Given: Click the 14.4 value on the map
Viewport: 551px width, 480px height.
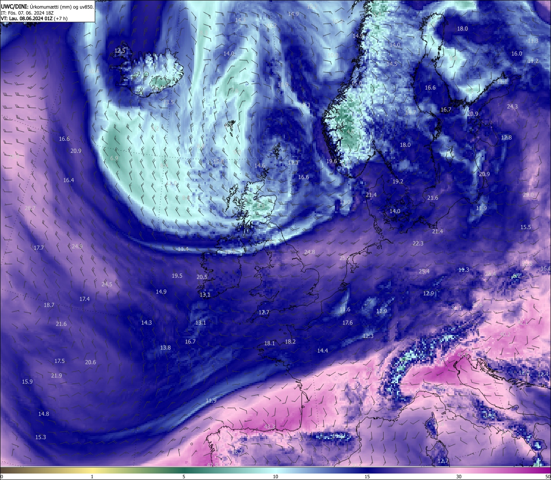Looking at the screenshot, I should [322, 350].
